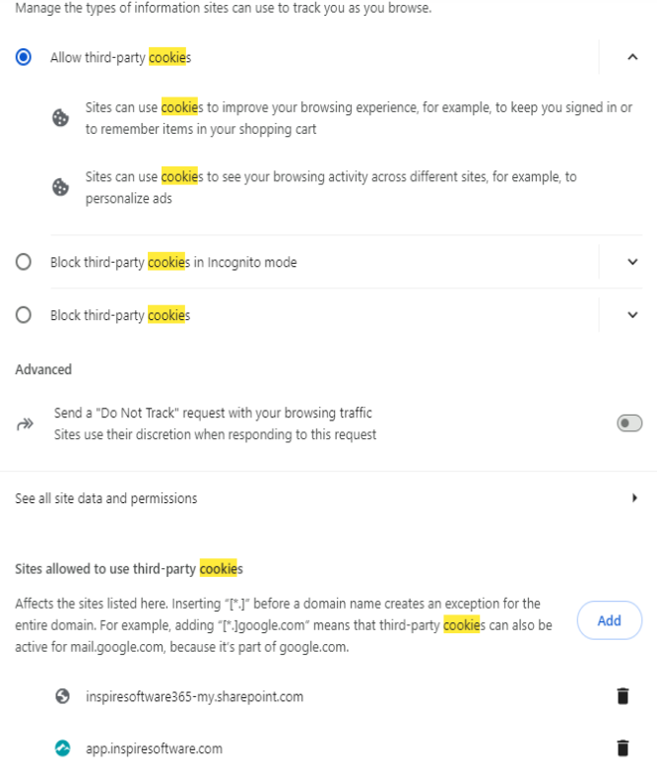Select Block third-party cookies in Incognito mode
This screenshot has height=773, width=657.
pos(24,262)
